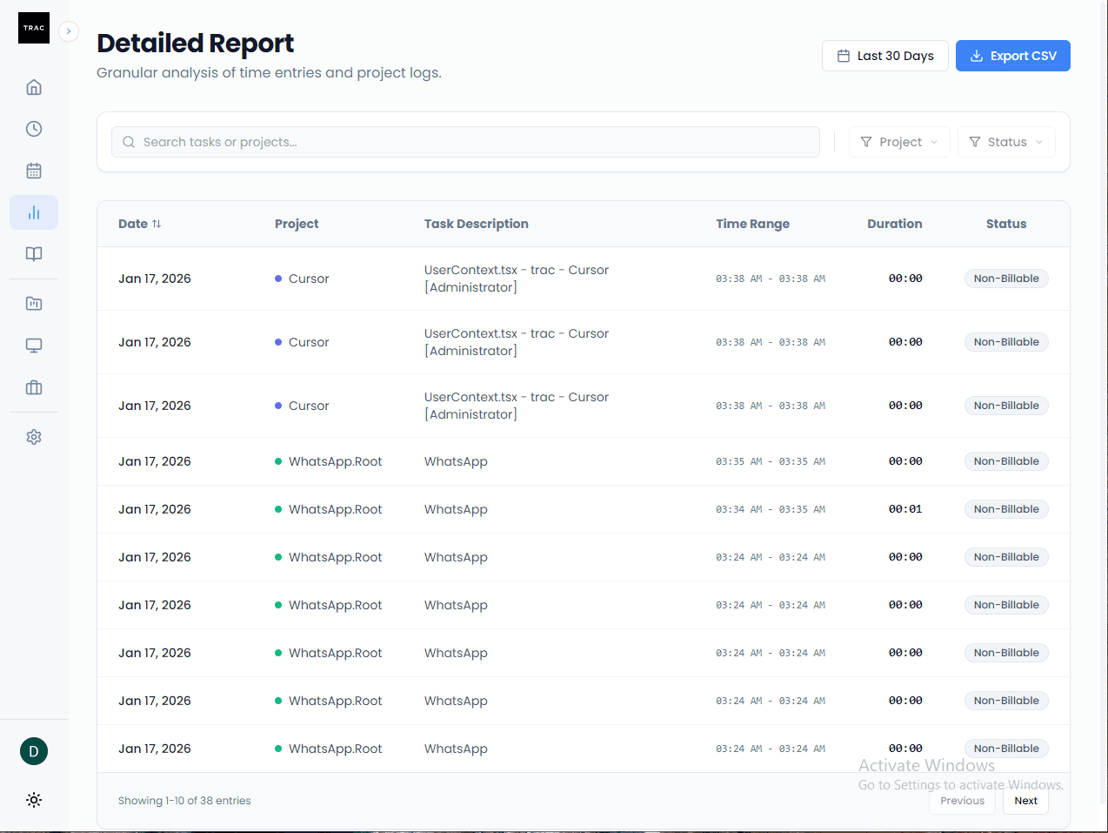The width and height of the screenshot is (1108, 833).
Task: Toggle the light/dark theme sun icon
Action: [34, 800]
